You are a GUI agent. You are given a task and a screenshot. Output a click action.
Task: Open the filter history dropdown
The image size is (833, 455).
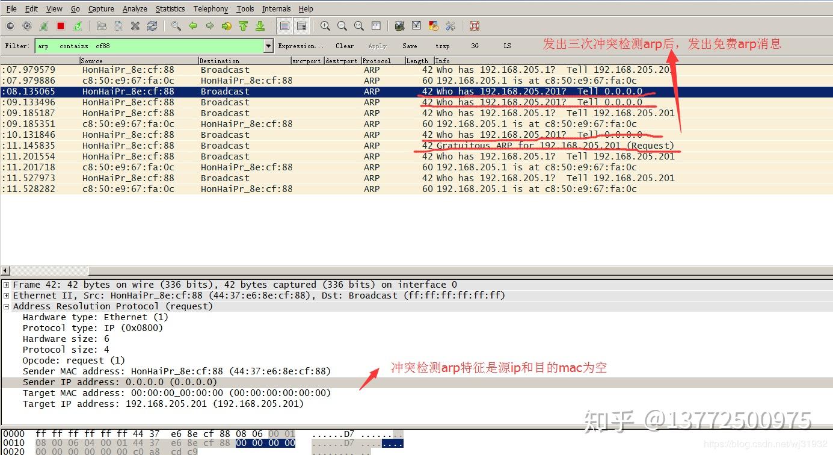point(269,45)
